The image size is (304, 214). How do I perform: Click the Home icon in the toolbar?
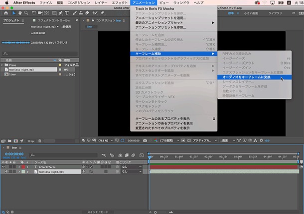(6, 13)
